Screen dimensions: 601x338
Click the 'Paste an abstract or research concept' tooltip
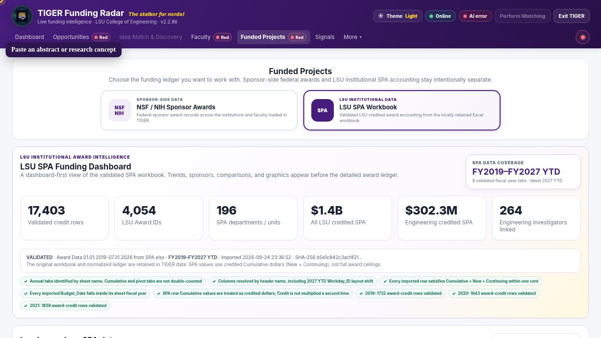(x=63, y=50)
